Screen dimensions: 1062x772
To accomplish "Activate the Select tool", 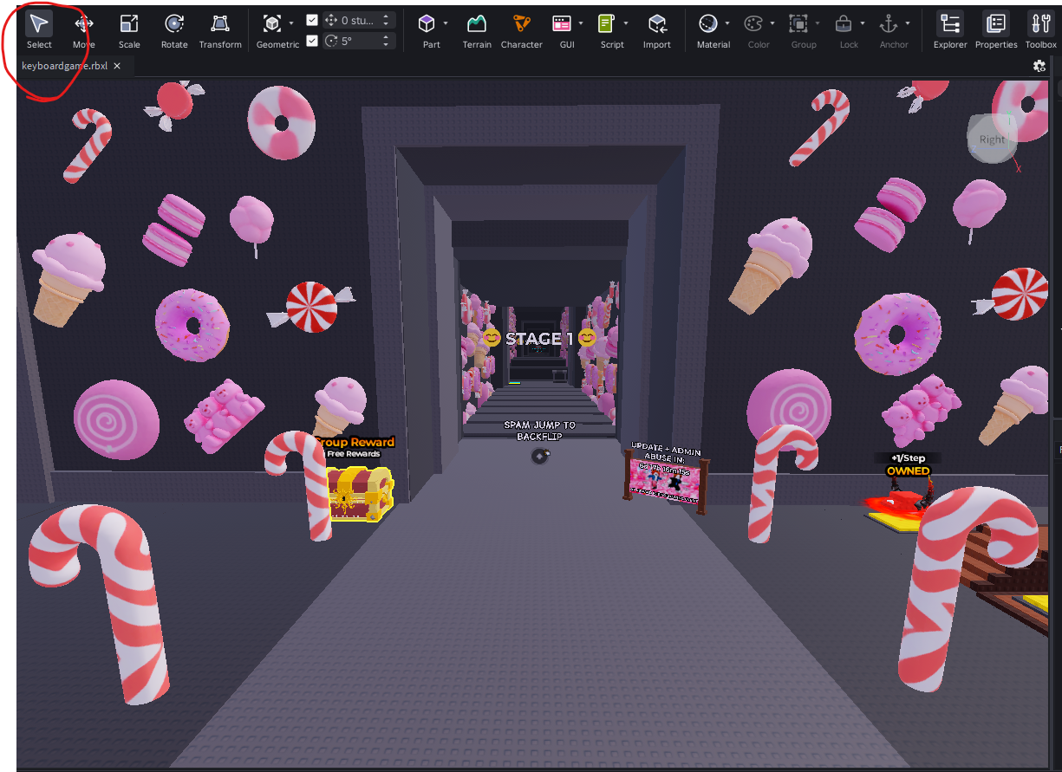I will 39,29.
